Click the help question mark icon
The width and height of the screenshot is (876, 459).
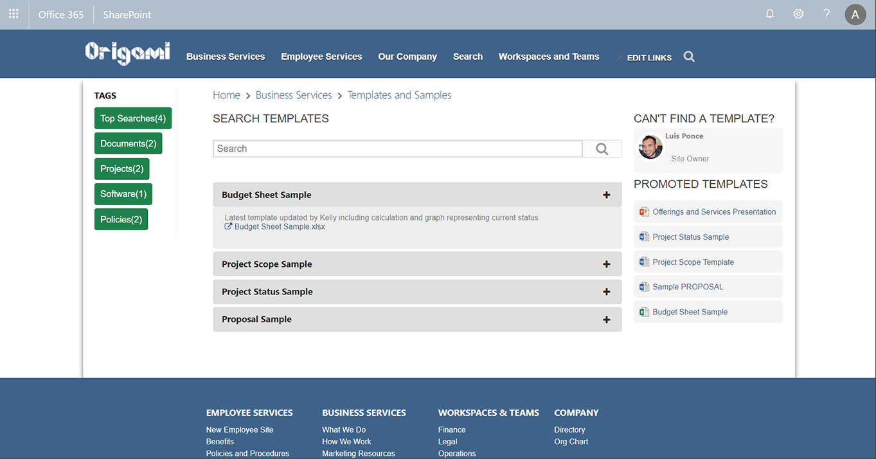[x=827, y=14]
